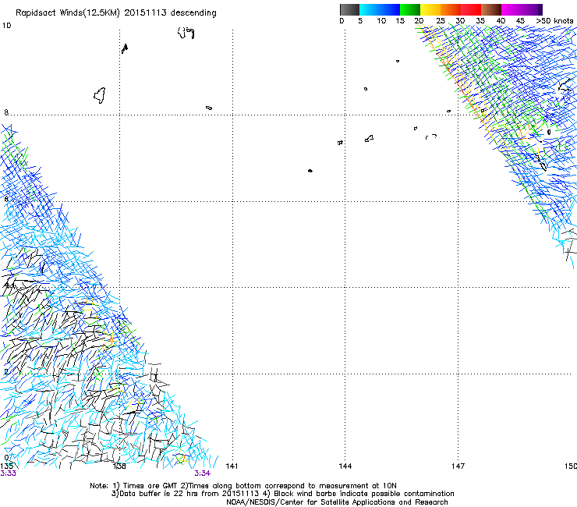Click the latitude '10' label at top left
The width and height of the screenshot is (577, 507).
coord(6,26)
